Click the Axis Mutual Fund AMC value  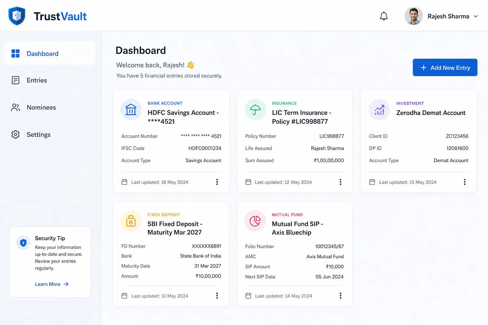[x=325, y=256]
